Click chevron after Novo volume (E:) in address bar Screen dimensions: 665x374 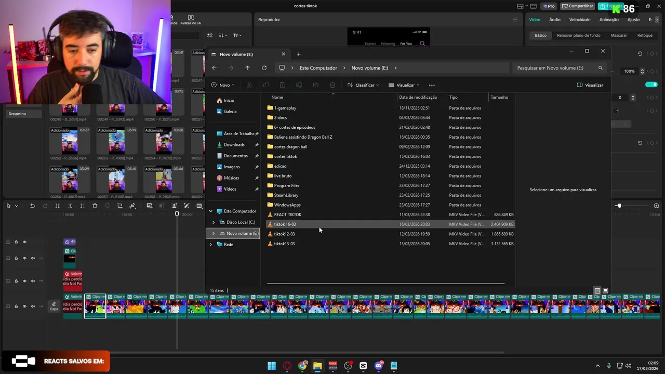395,68
